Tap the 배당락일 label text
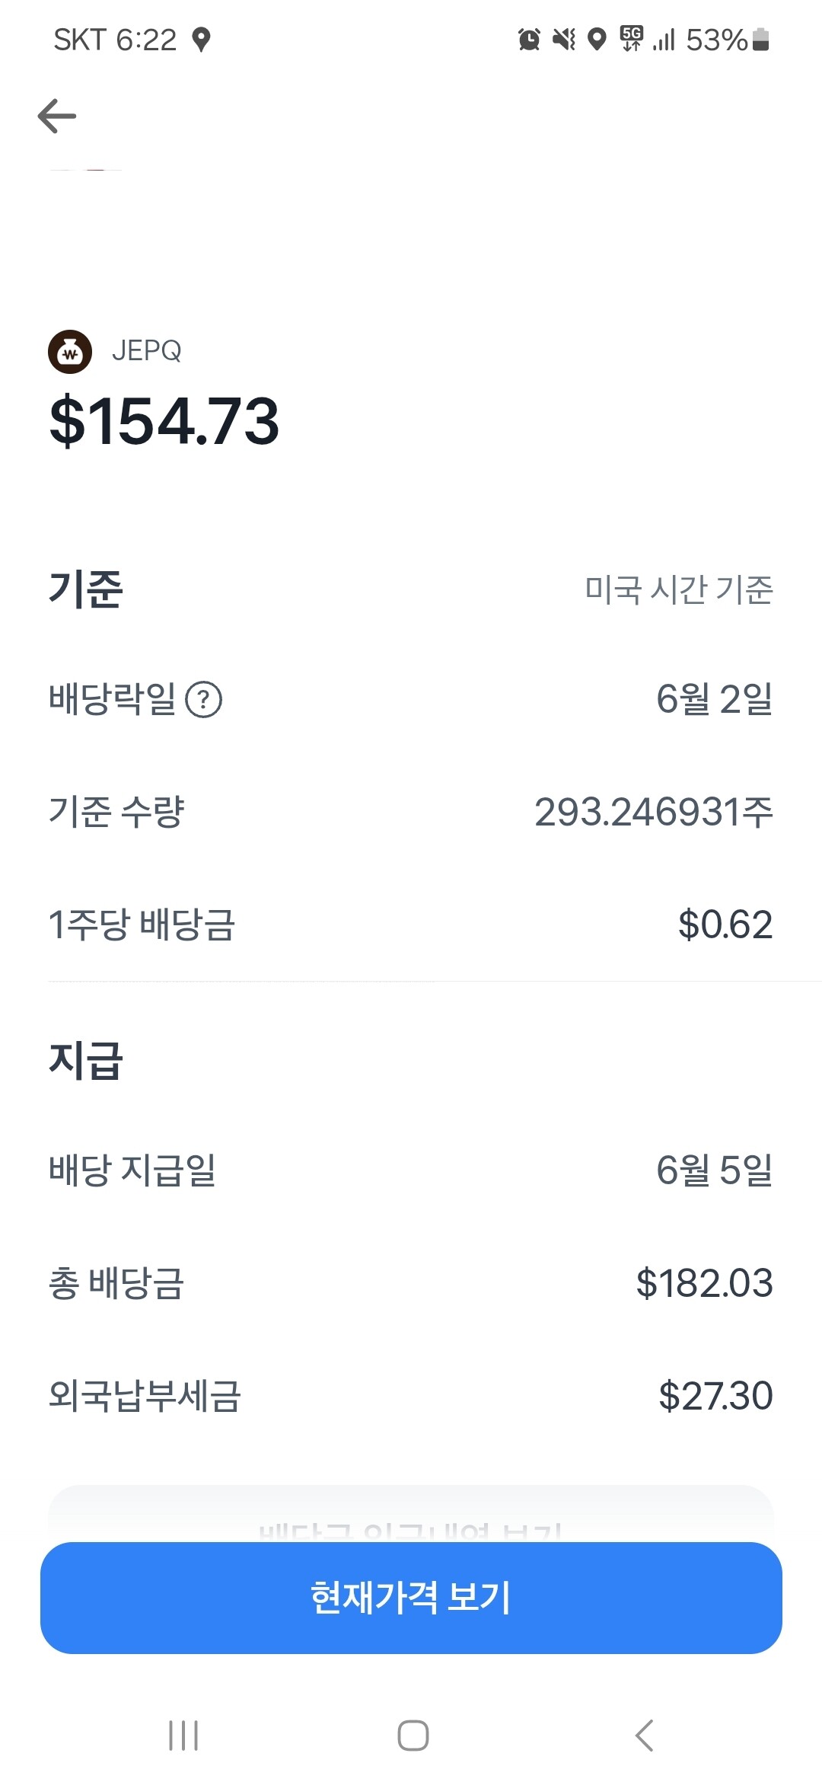The height and width of the screenshot is (1782, 822). 112,699
